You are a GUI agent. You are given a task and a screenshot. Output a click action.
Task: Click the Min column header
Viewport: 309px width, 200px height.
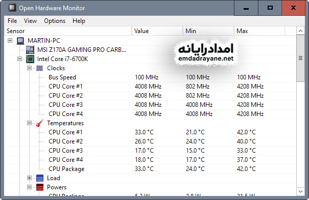[x=208, y=31]
